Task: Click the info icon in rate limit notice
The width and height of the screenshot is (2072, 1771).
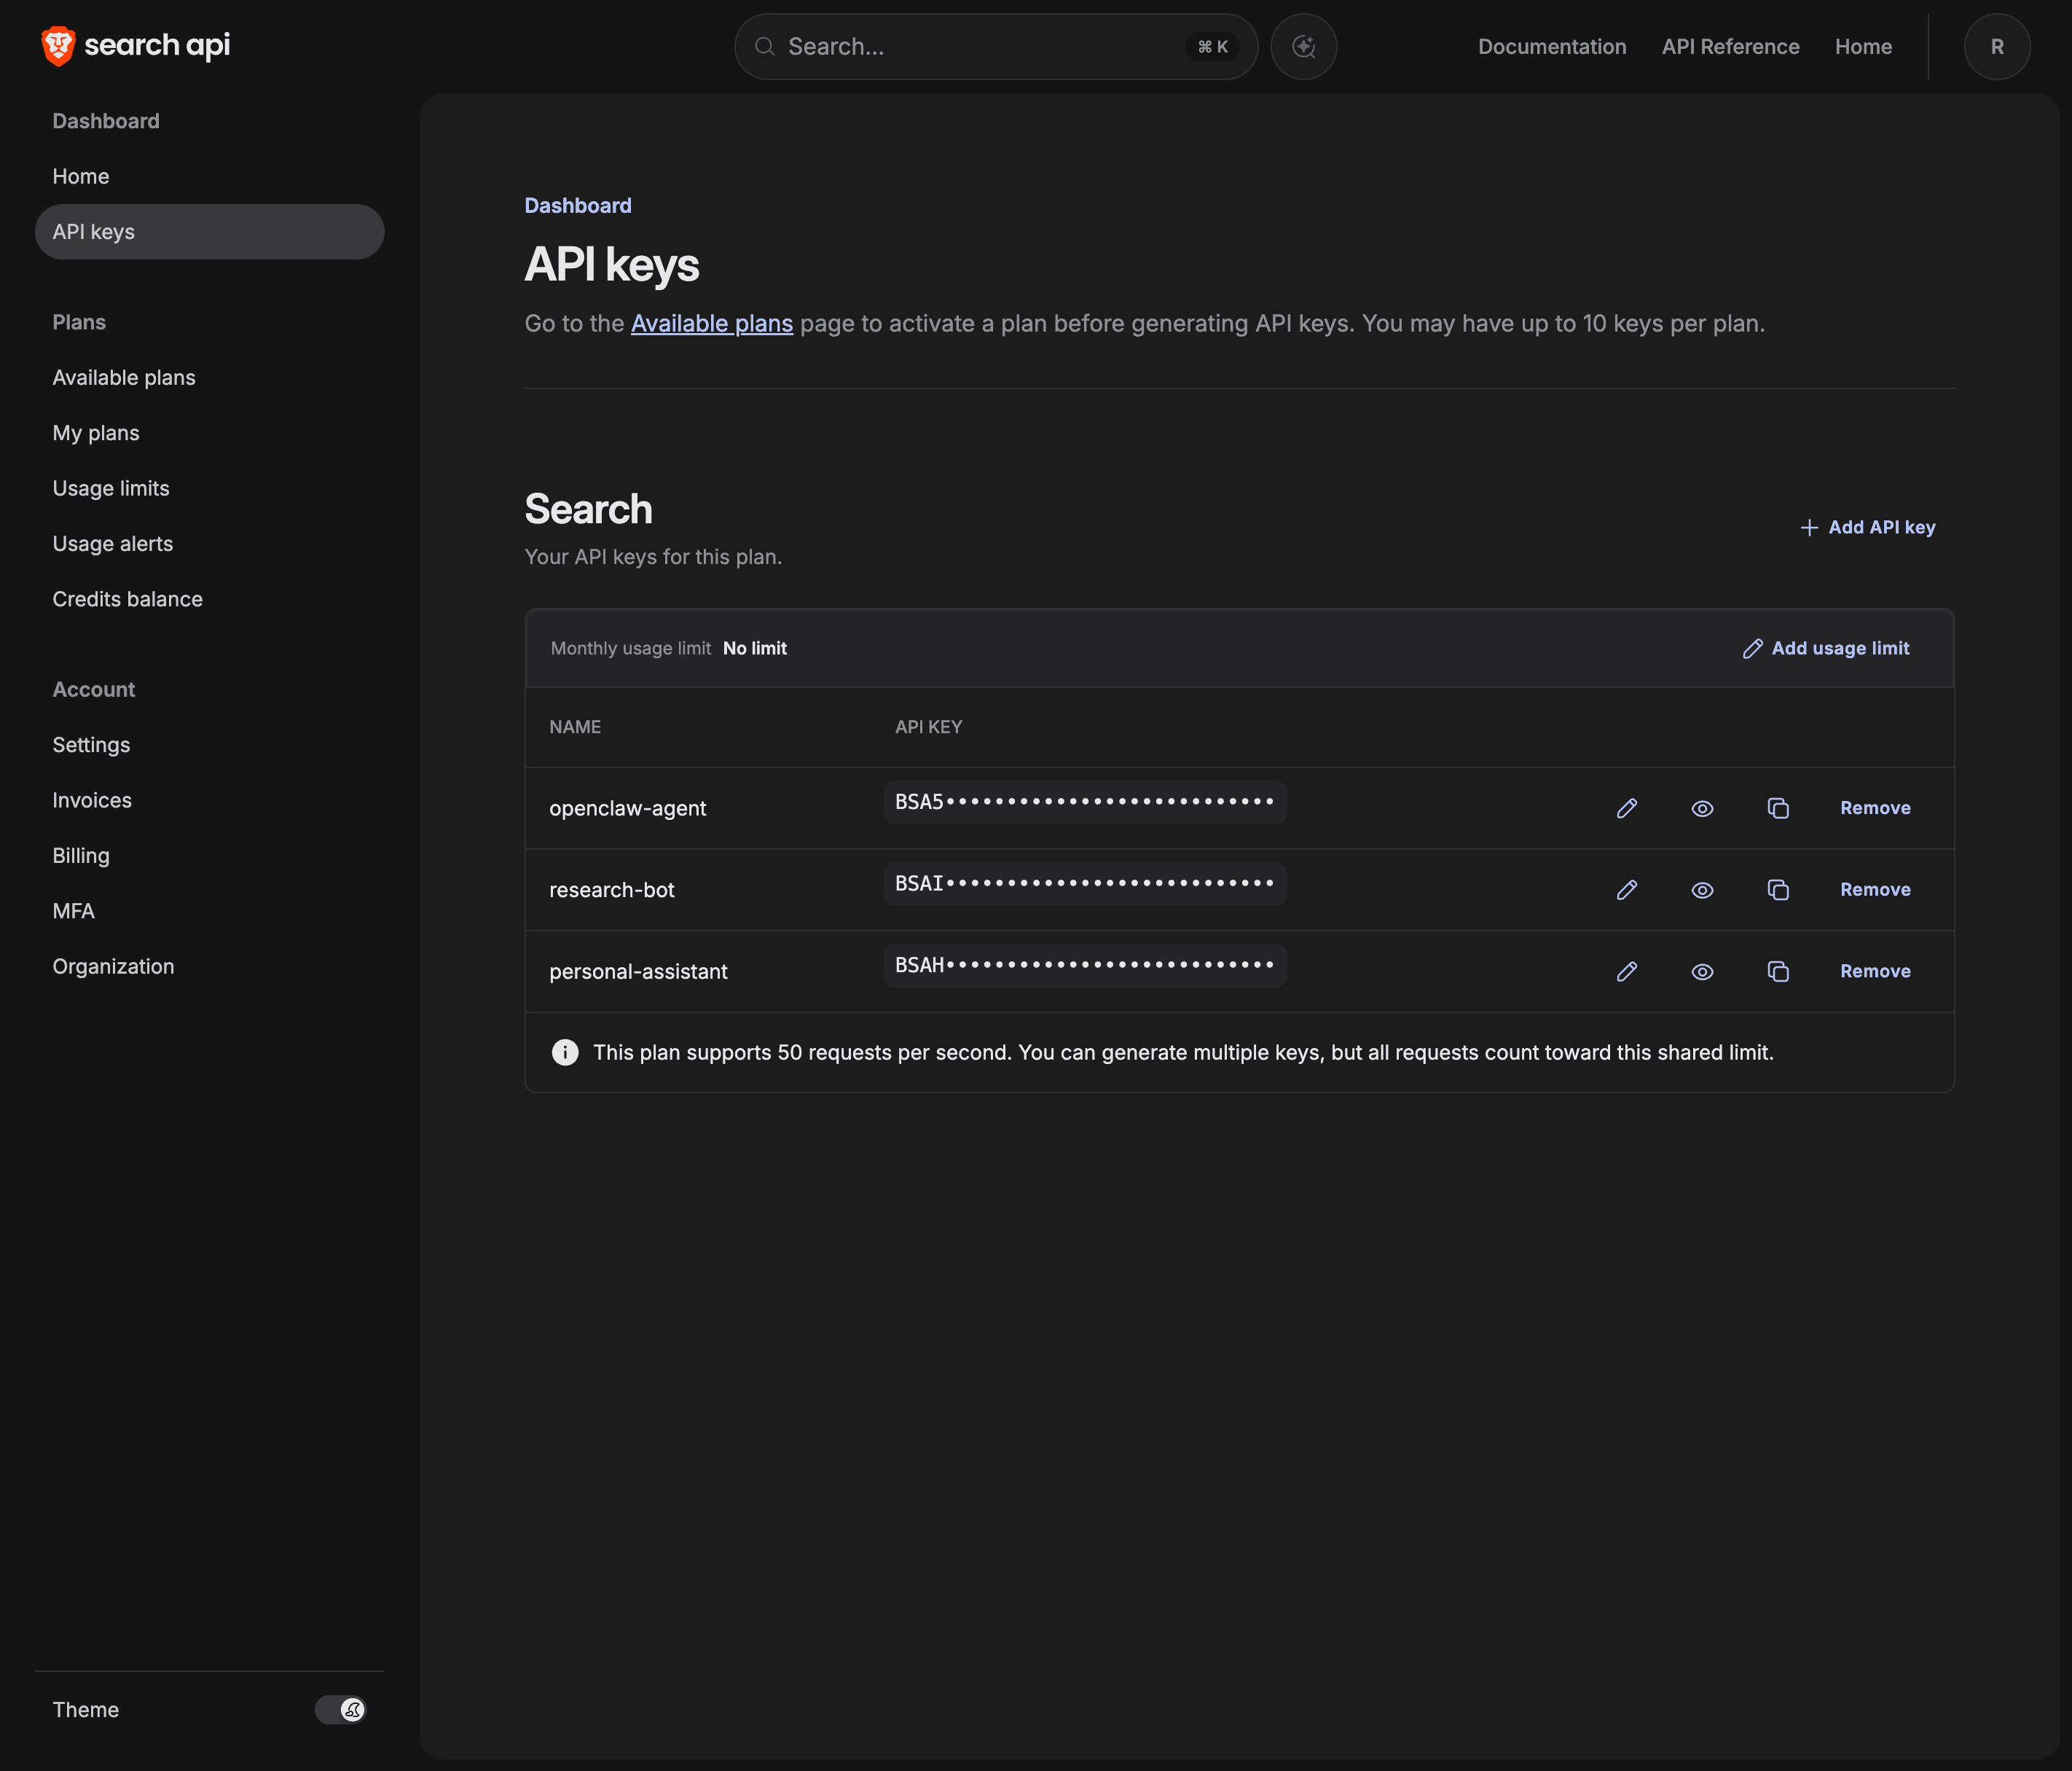Action: 565,1052
